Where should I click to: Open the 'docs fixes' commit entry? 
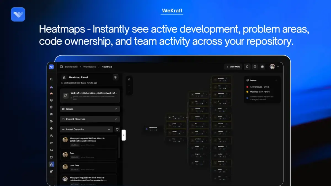tap(89, 168)
